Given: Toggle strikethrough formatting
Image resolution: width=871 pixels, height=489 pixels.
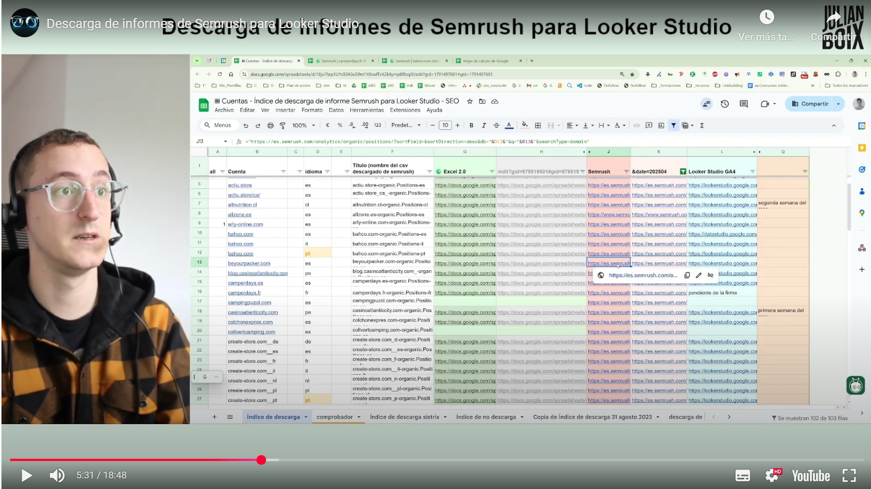Looking at the screenshot, I should pyautogui.click(x=496, y=125).
